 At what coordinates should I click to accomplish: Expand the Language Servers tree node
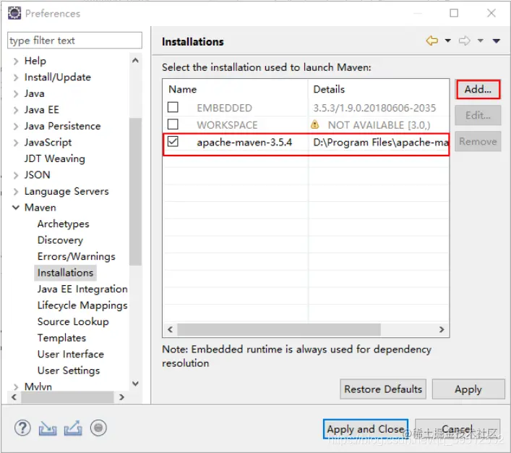16,192
